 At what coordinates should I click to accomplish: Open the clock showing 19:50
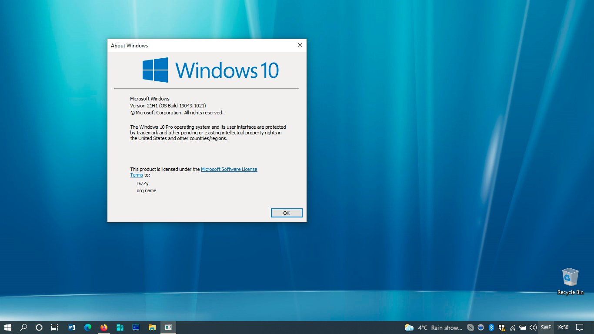pyautogui.click(x=563, y=327)
